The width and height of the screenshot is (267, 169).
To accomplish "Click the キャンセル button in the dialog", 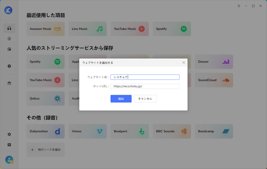I will tap(145, 99).
